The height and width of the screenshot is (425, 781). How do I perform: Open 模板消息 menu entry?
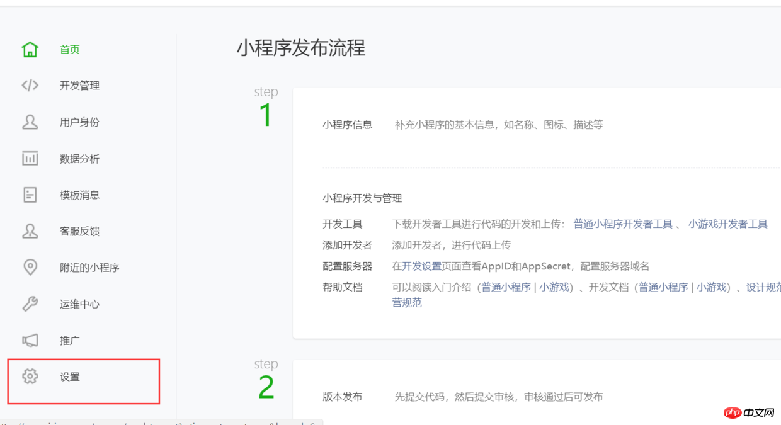(79, 195)
